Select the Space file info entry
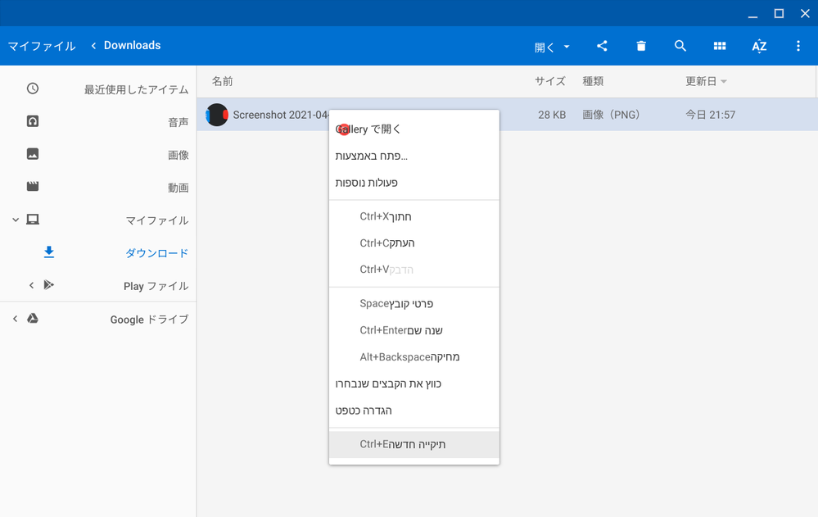Screen dimensions: 818x517 click(x=414, y=303)
